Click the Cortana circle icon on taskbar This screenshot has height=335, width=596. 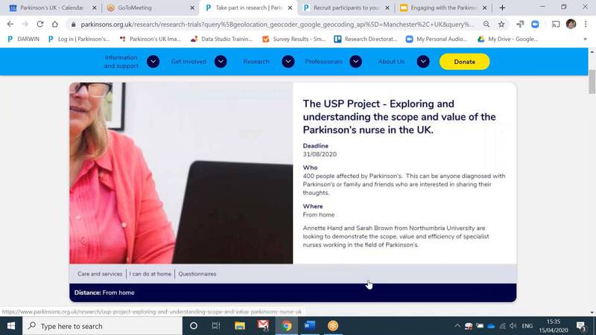tap(194, 326)
